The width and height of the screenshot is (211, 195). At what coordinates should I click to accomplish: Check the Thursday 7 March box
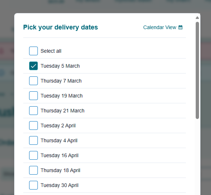33,81
